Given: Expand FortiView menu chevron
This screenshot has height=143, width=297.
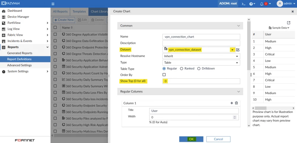Looking at the screenshot, I should (47, 23).
